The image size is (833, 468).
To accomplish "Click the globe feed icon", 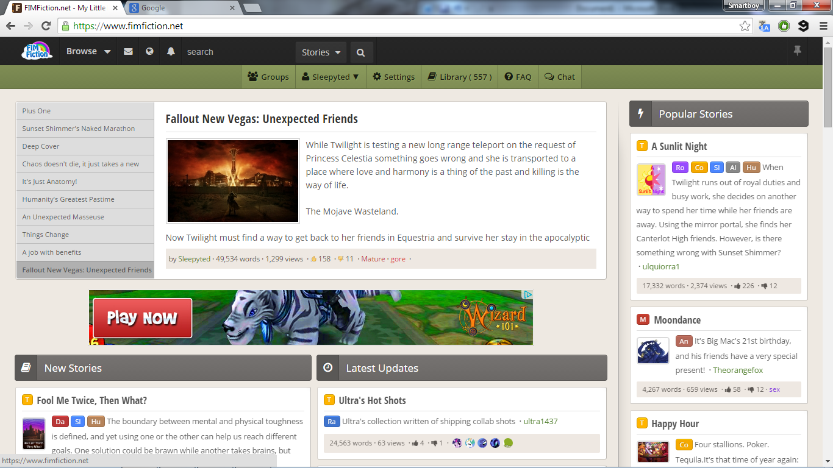I will (149, 52).
